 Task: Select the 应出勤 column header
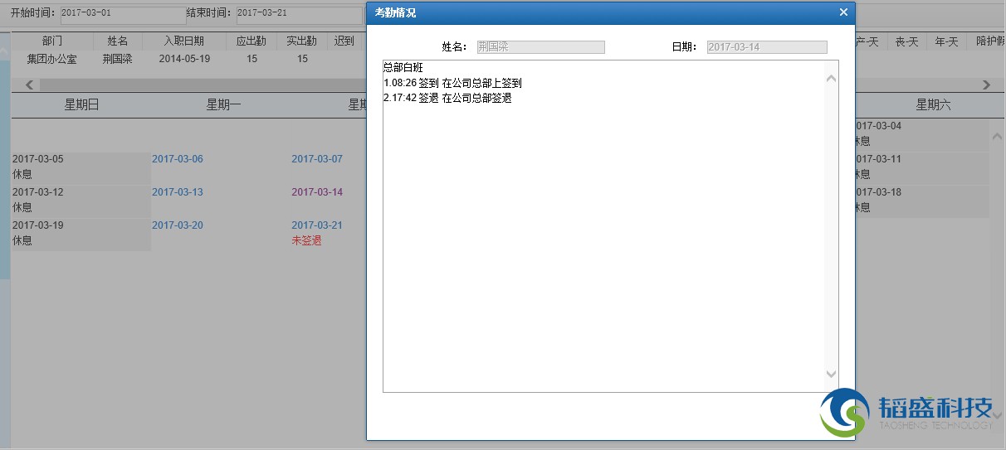pos(252,41)
